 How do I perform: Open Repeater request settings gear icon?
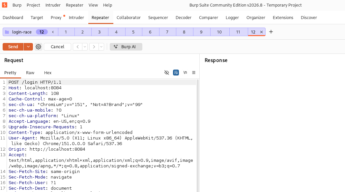[38, 47]
